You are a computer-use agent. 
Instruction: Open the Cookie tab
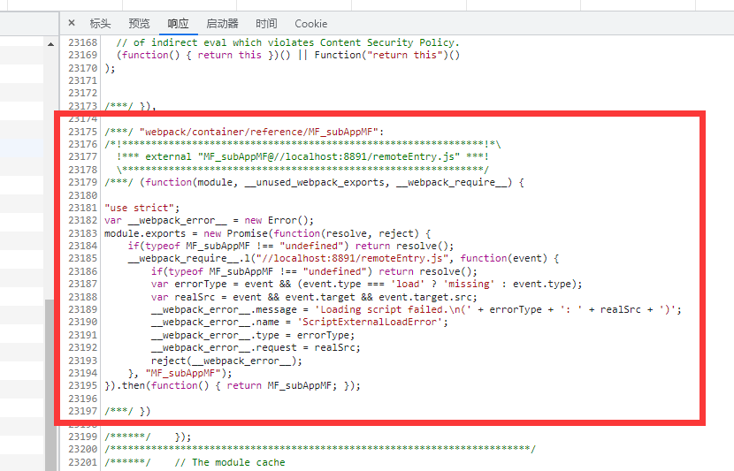pyautogui.click(x=310, y=23)
